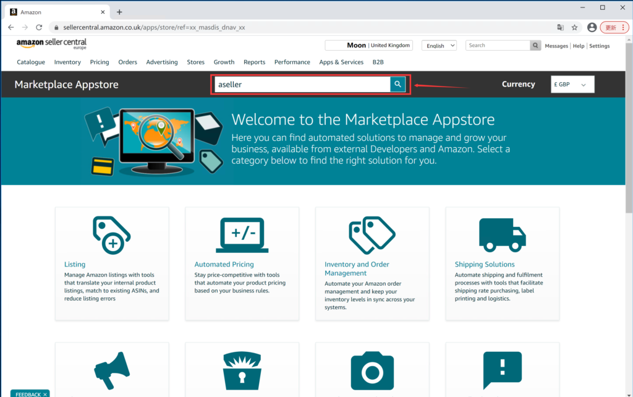633x397 pixels.
Task: Open the Pricing menu
Action: [100, 62]
